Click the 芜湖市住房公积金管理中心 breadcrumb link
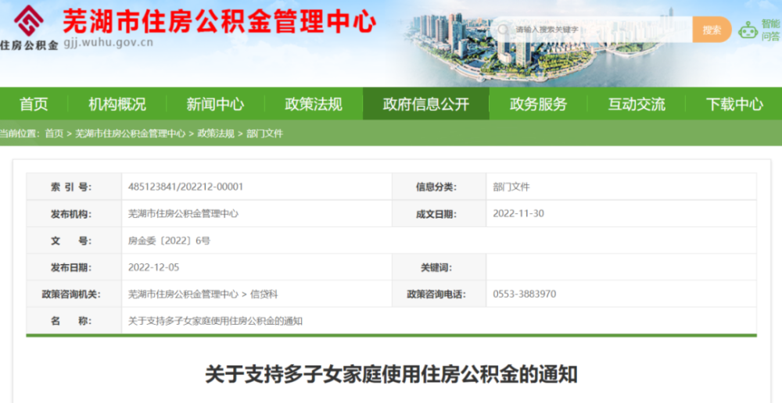The height and width of the screenshot is (403, 782). pyautogui.click(x=130, y=134)
